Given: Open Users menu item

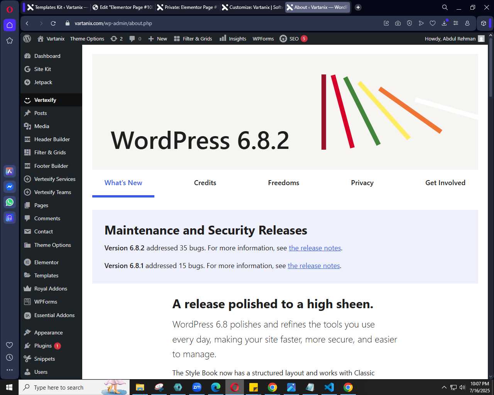Looking at the screenshot, I should click(51, 372).
